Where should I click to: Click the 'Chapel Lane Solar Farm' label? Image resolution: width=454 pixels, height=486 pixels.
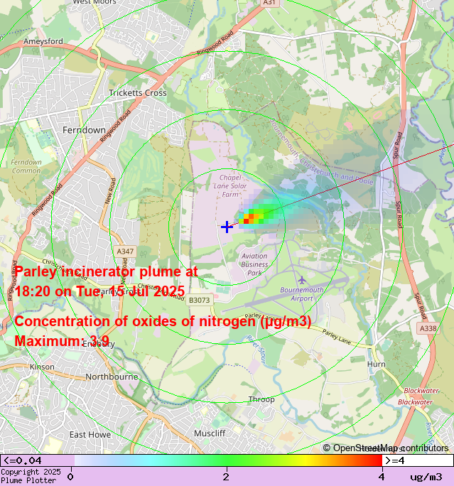[x=230, y=186]
